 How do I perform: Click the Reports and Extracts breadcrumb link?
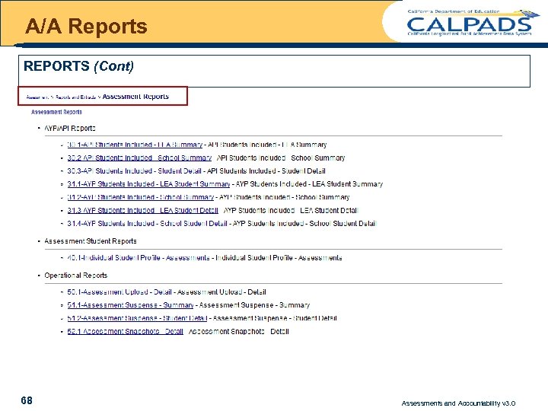(x=75, y=97)
